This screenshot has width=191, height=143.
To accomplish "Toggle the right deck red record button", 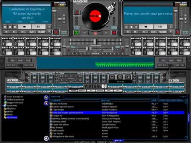I will click(x=177, y=32).
